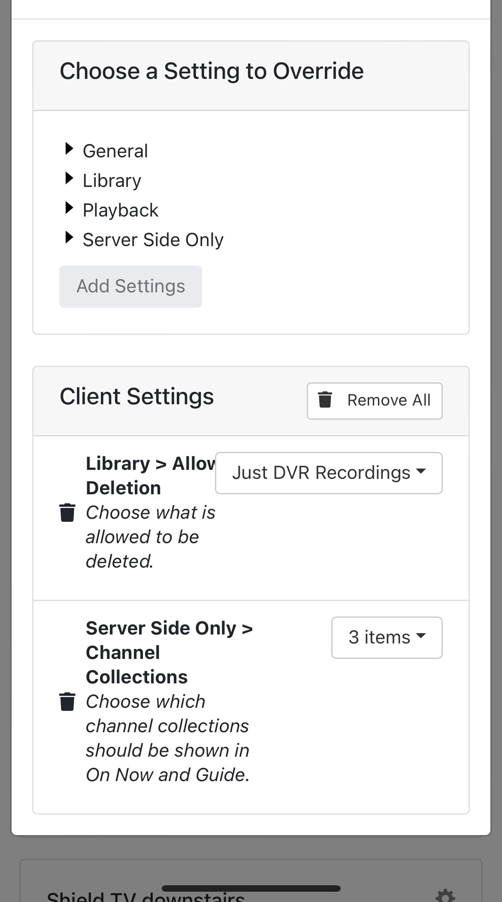
Task: Open settings gear for Shield TV downstairs
Action: [x=445, y=895]
